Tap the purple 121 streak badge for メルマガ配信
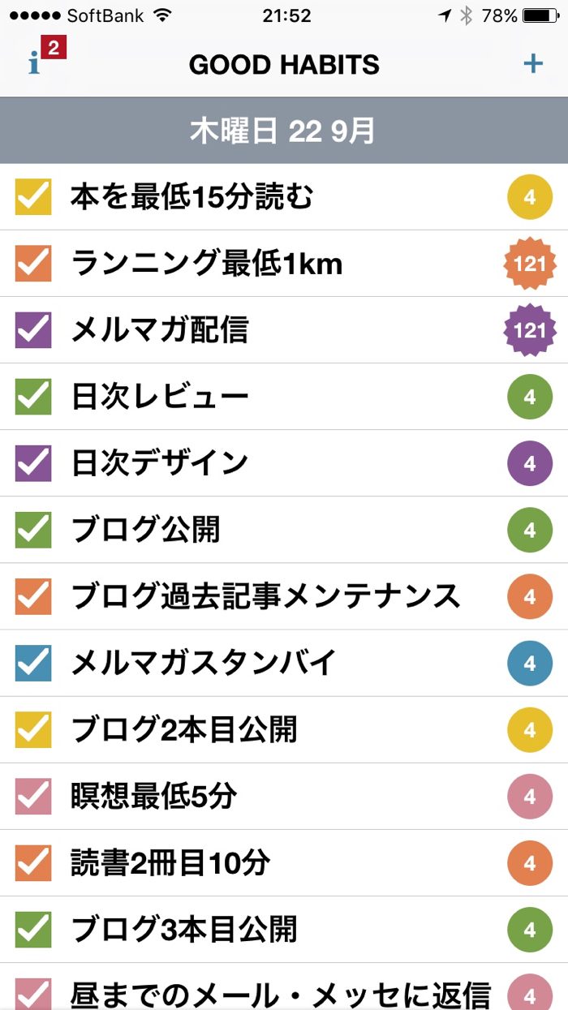The height and width of the screenshot is (1010, 568). (x=530, y=330)
